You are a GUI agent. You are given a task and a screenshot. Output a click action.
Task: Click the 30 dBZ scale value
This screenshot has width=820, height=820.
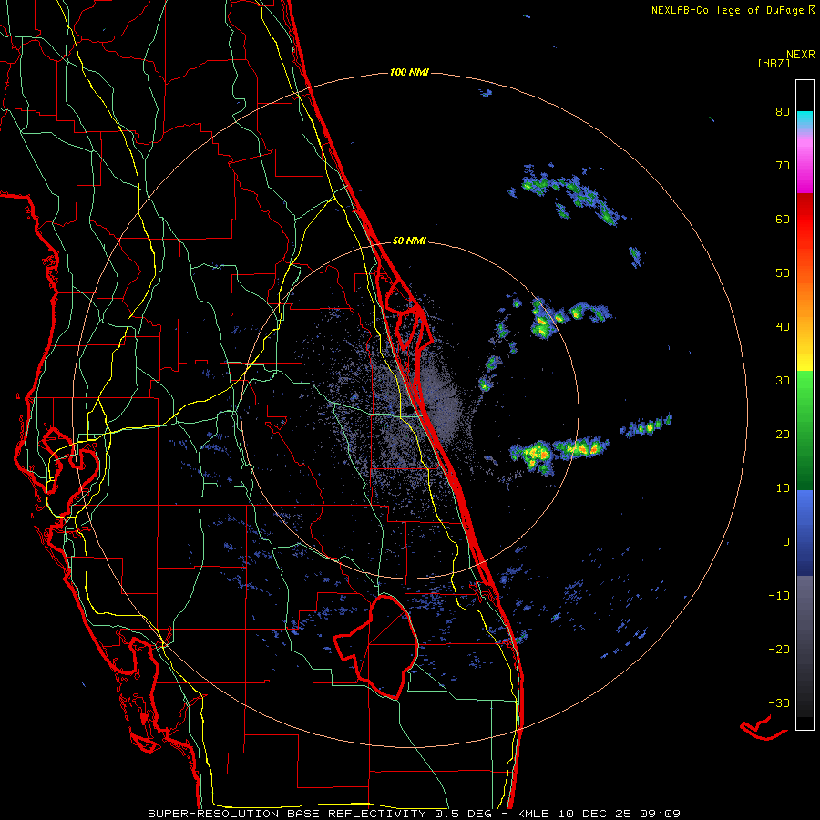pyautogui.click(x=783, y=381)
